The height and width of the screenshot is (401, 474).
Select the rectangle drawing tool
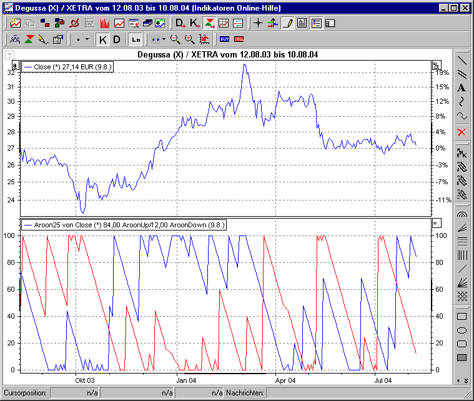coord(462,317)
